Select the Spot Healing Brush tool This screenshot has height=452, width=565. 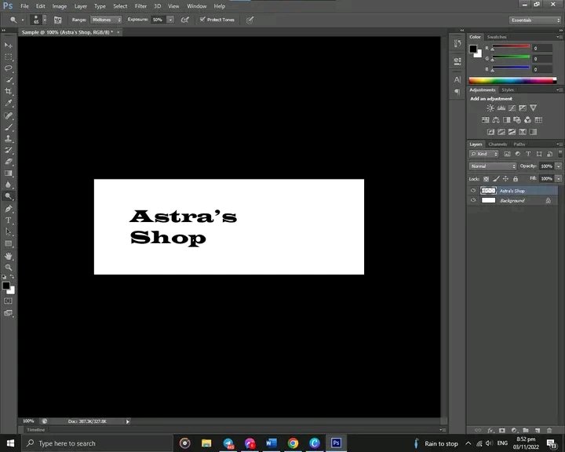(8, 115)
